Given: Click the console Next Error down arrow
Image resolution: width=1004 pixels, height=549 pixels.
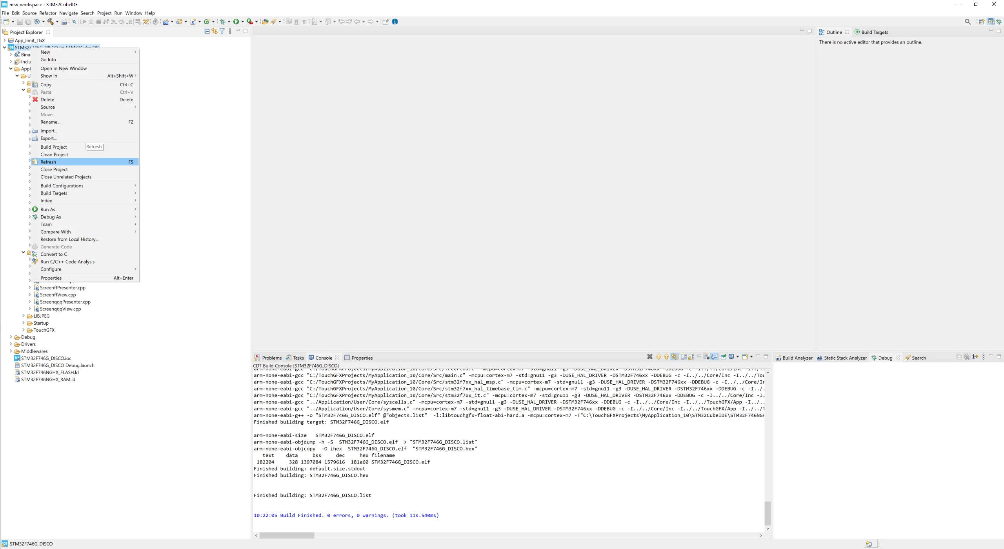Looking at the screenshot, I should pyautogui.click(x=659, y=357).
